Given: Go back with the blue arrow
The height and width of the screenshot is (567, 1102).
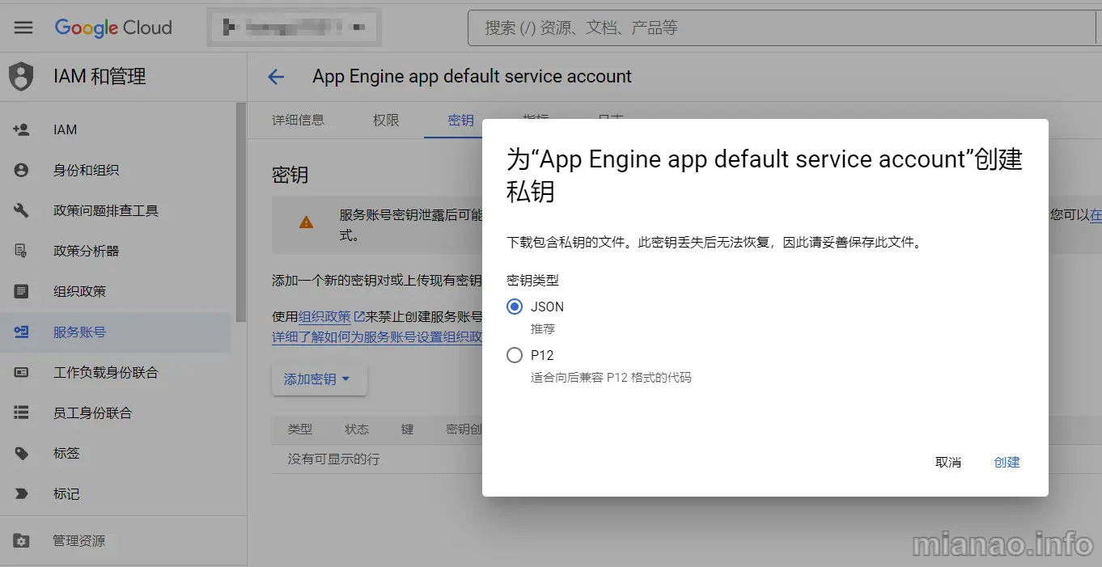Looking at the screenshot, I should pos(276,77).
